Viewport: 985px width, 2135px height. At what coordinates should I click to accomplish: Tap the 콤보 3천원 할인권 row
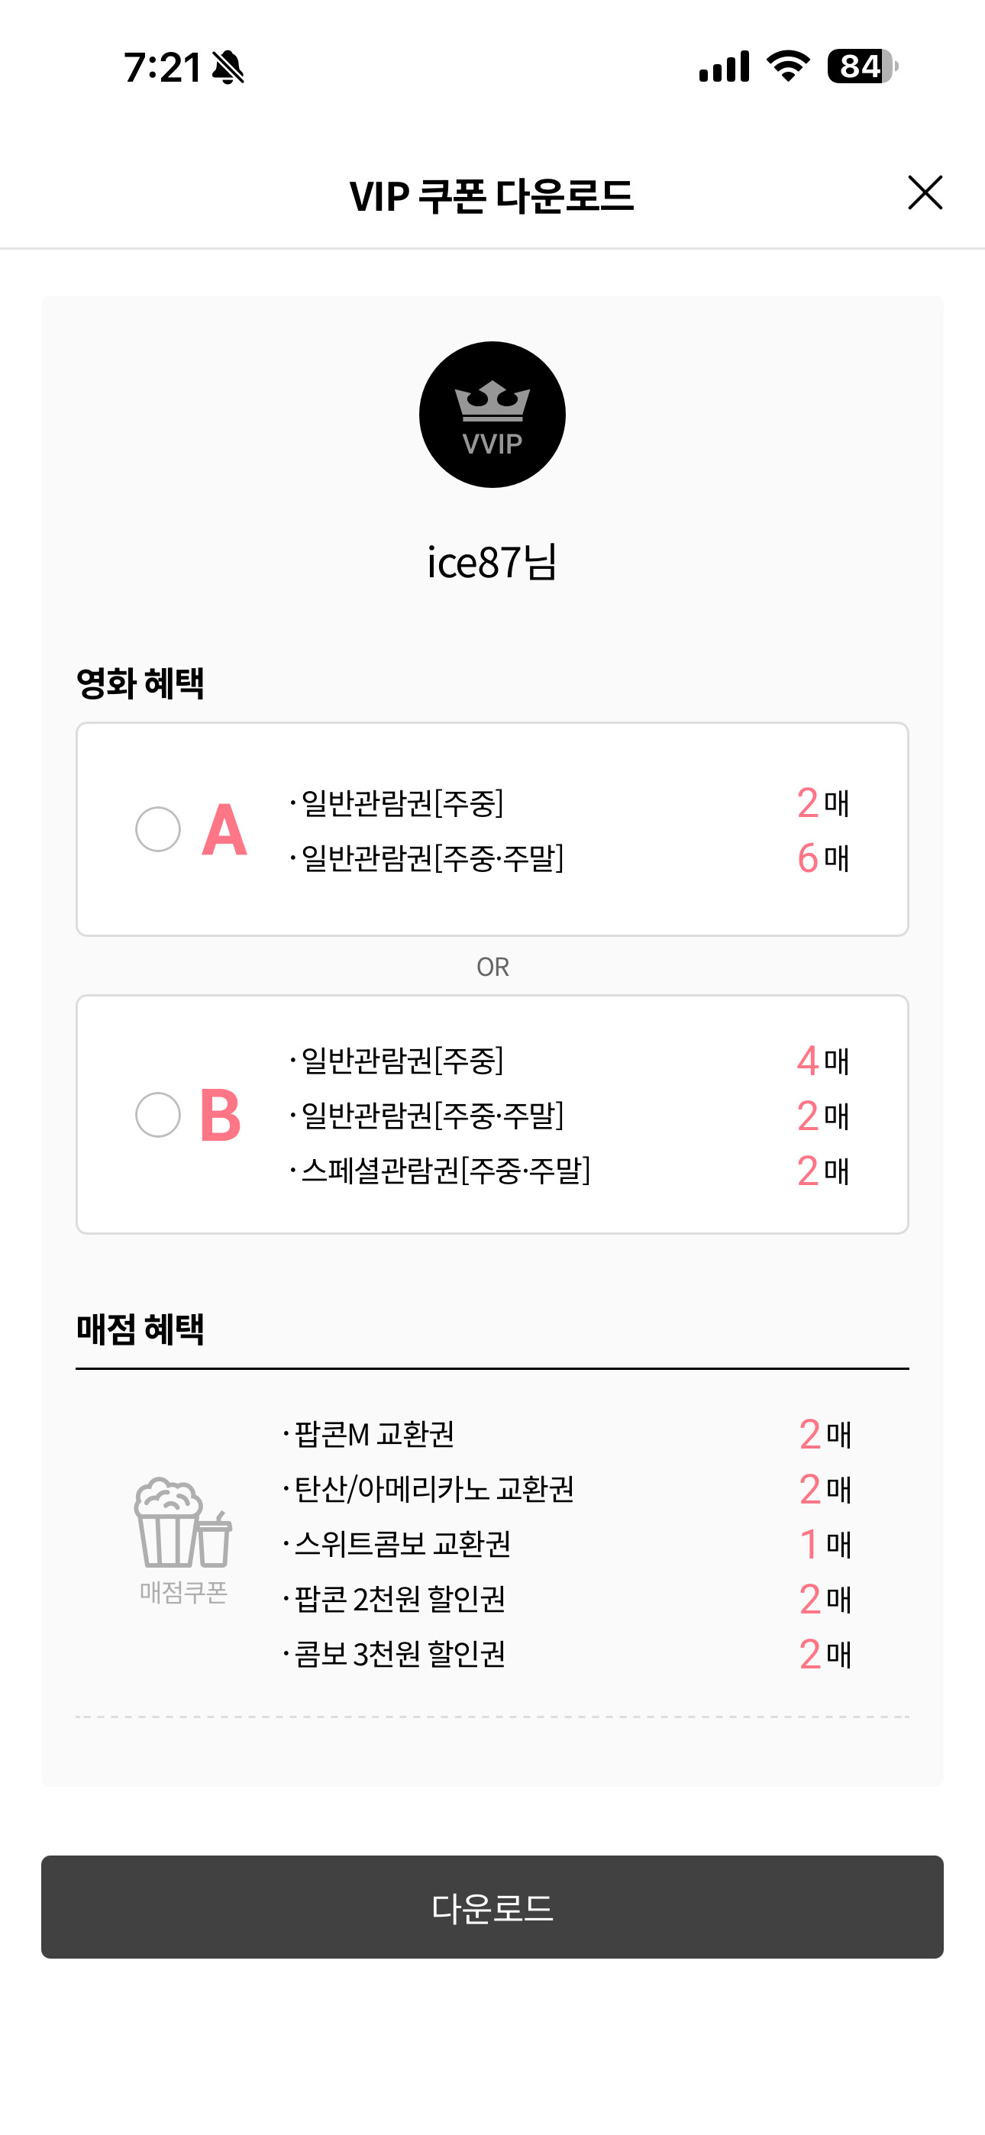[x=400, y=1653]
